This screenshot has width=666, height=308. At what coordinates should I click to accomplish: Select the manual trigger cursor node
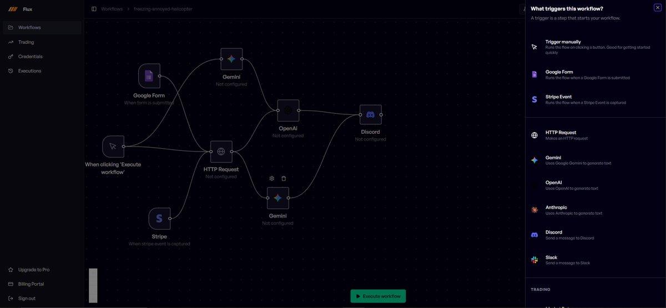coord(113,147)
